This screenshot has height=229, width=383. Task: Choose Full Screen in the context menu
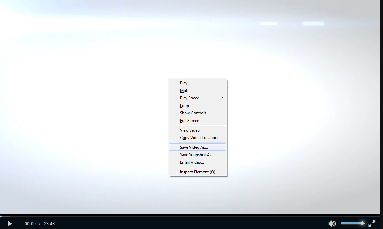tap(197, 121)
